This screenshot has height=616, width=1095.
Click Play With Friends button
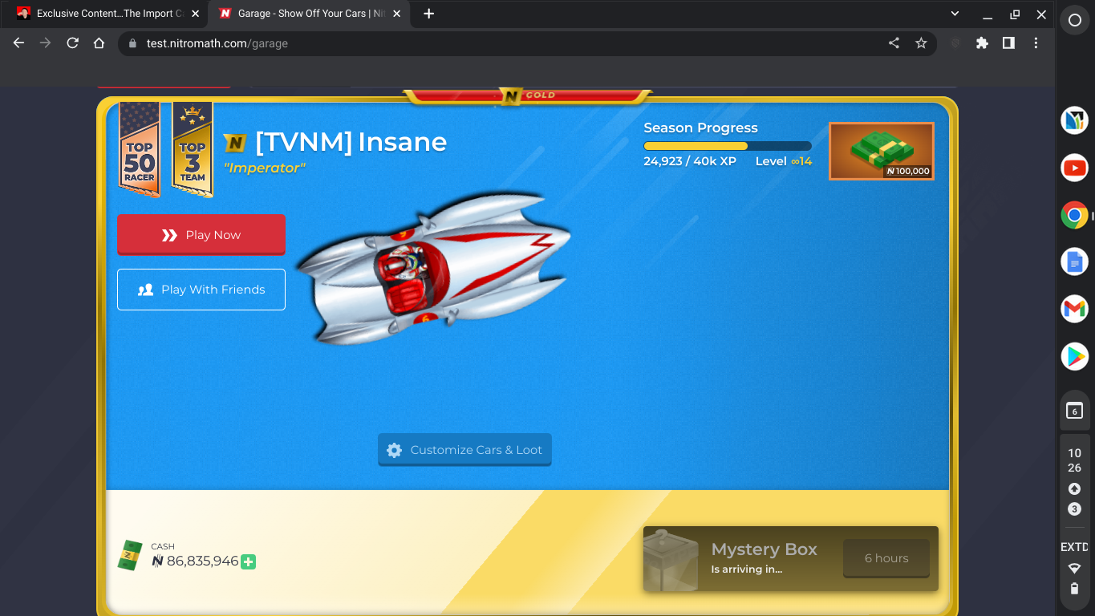click(x=201, y=290)
